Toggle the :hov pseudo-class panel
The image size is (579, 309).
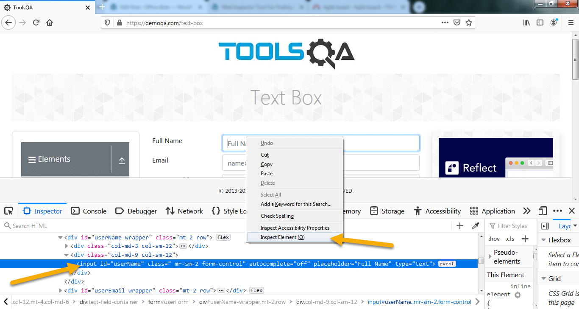tap(494, 239)
